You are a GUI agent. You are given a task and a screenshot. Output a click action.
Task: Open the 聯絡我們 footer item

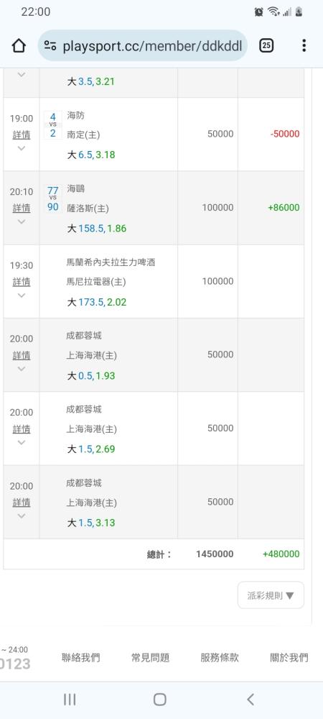tap(81, 658)
